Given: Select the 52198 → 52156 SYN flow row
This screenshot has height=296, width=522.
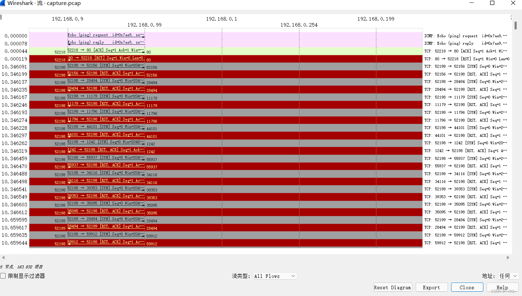Looking at the screenshot, I should coord(226,67).
